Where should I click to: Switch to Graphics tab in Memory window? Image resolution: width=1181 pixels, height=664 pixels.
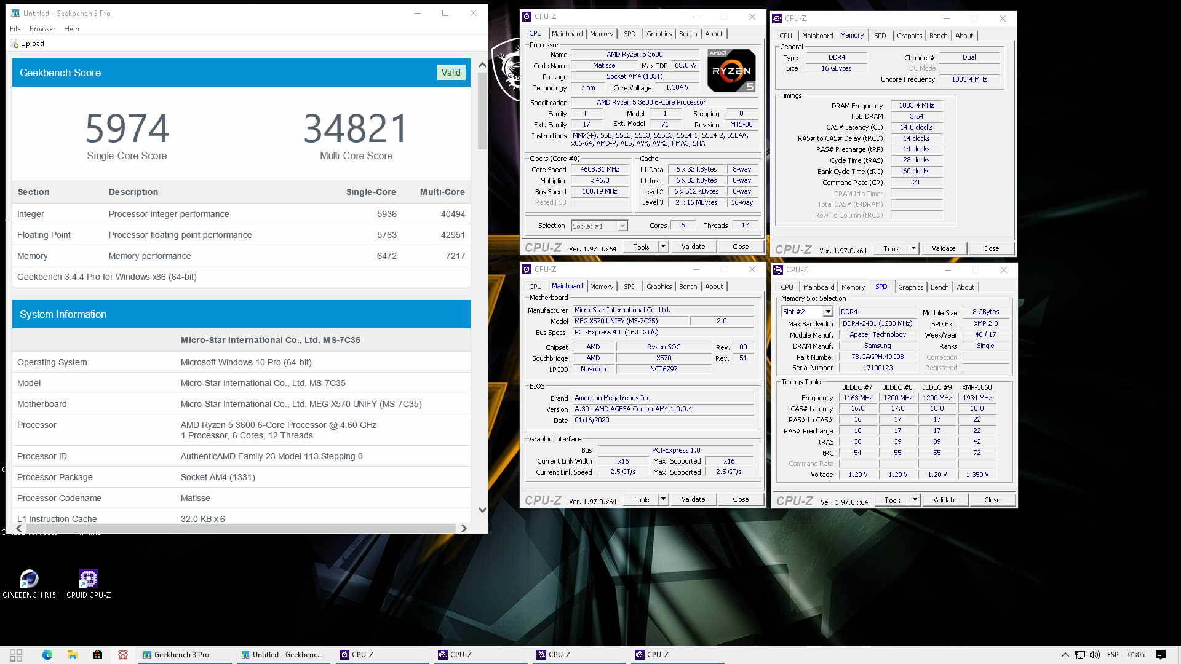[909, 36]
